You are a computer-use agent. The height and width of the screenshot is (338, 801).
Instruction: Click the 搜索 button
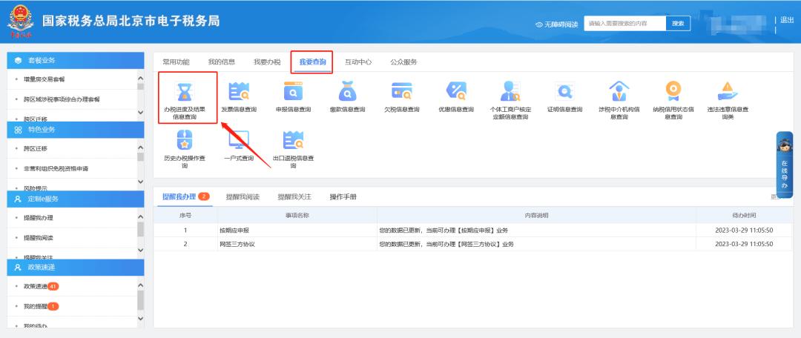678,24
